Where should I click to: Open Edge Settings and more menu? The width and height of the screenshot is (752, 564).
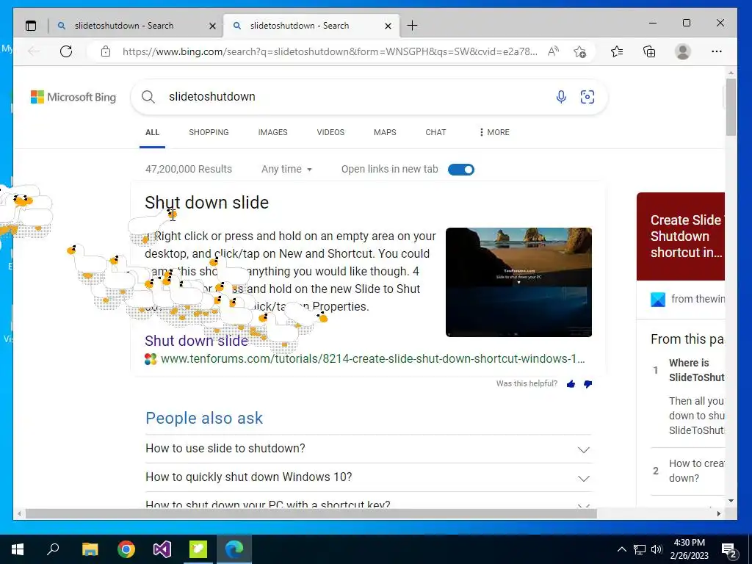[x=717, y=51]
